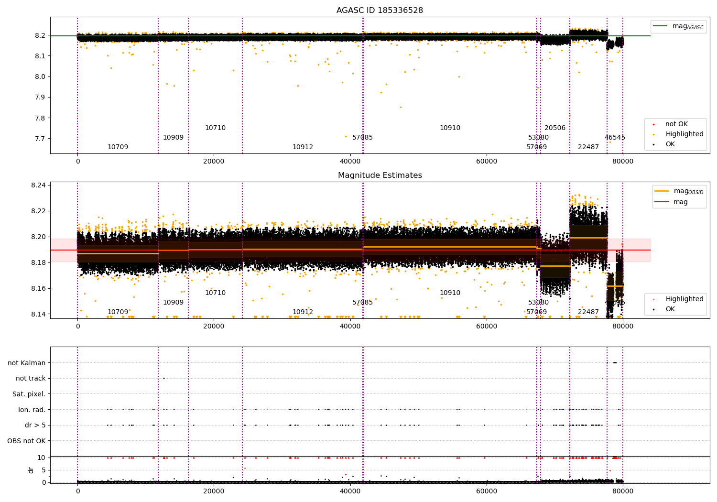The width and height of the screenshot is (717, 502).
Task: Click the 8.2 y-tick in top plot
Action: coord(40,35)
